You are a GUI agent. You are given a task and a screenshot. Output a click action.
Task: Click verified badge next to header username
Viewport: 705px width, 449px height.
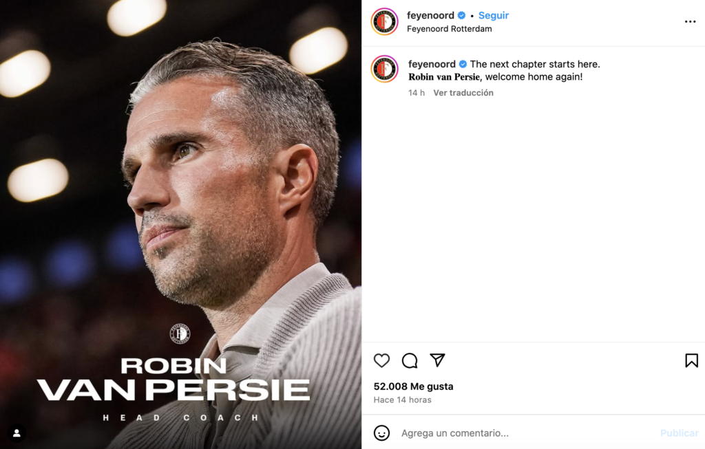[462, 16]
